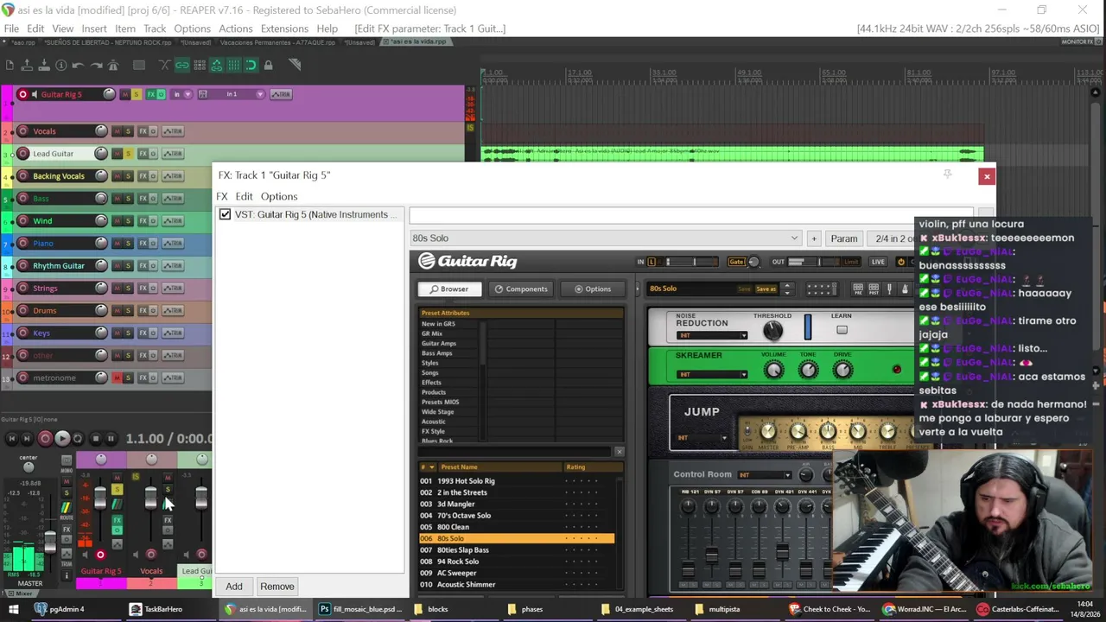Screen dimensions: 1106x622
Task: Open the Insert menu
Action: click(94, 29)
